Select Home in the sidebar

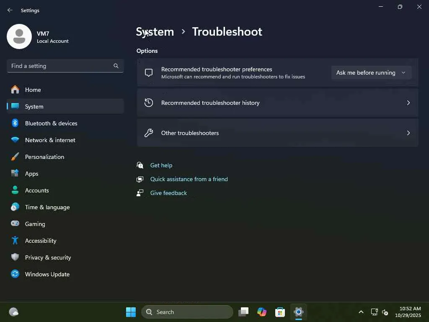[x=65, y=90]
